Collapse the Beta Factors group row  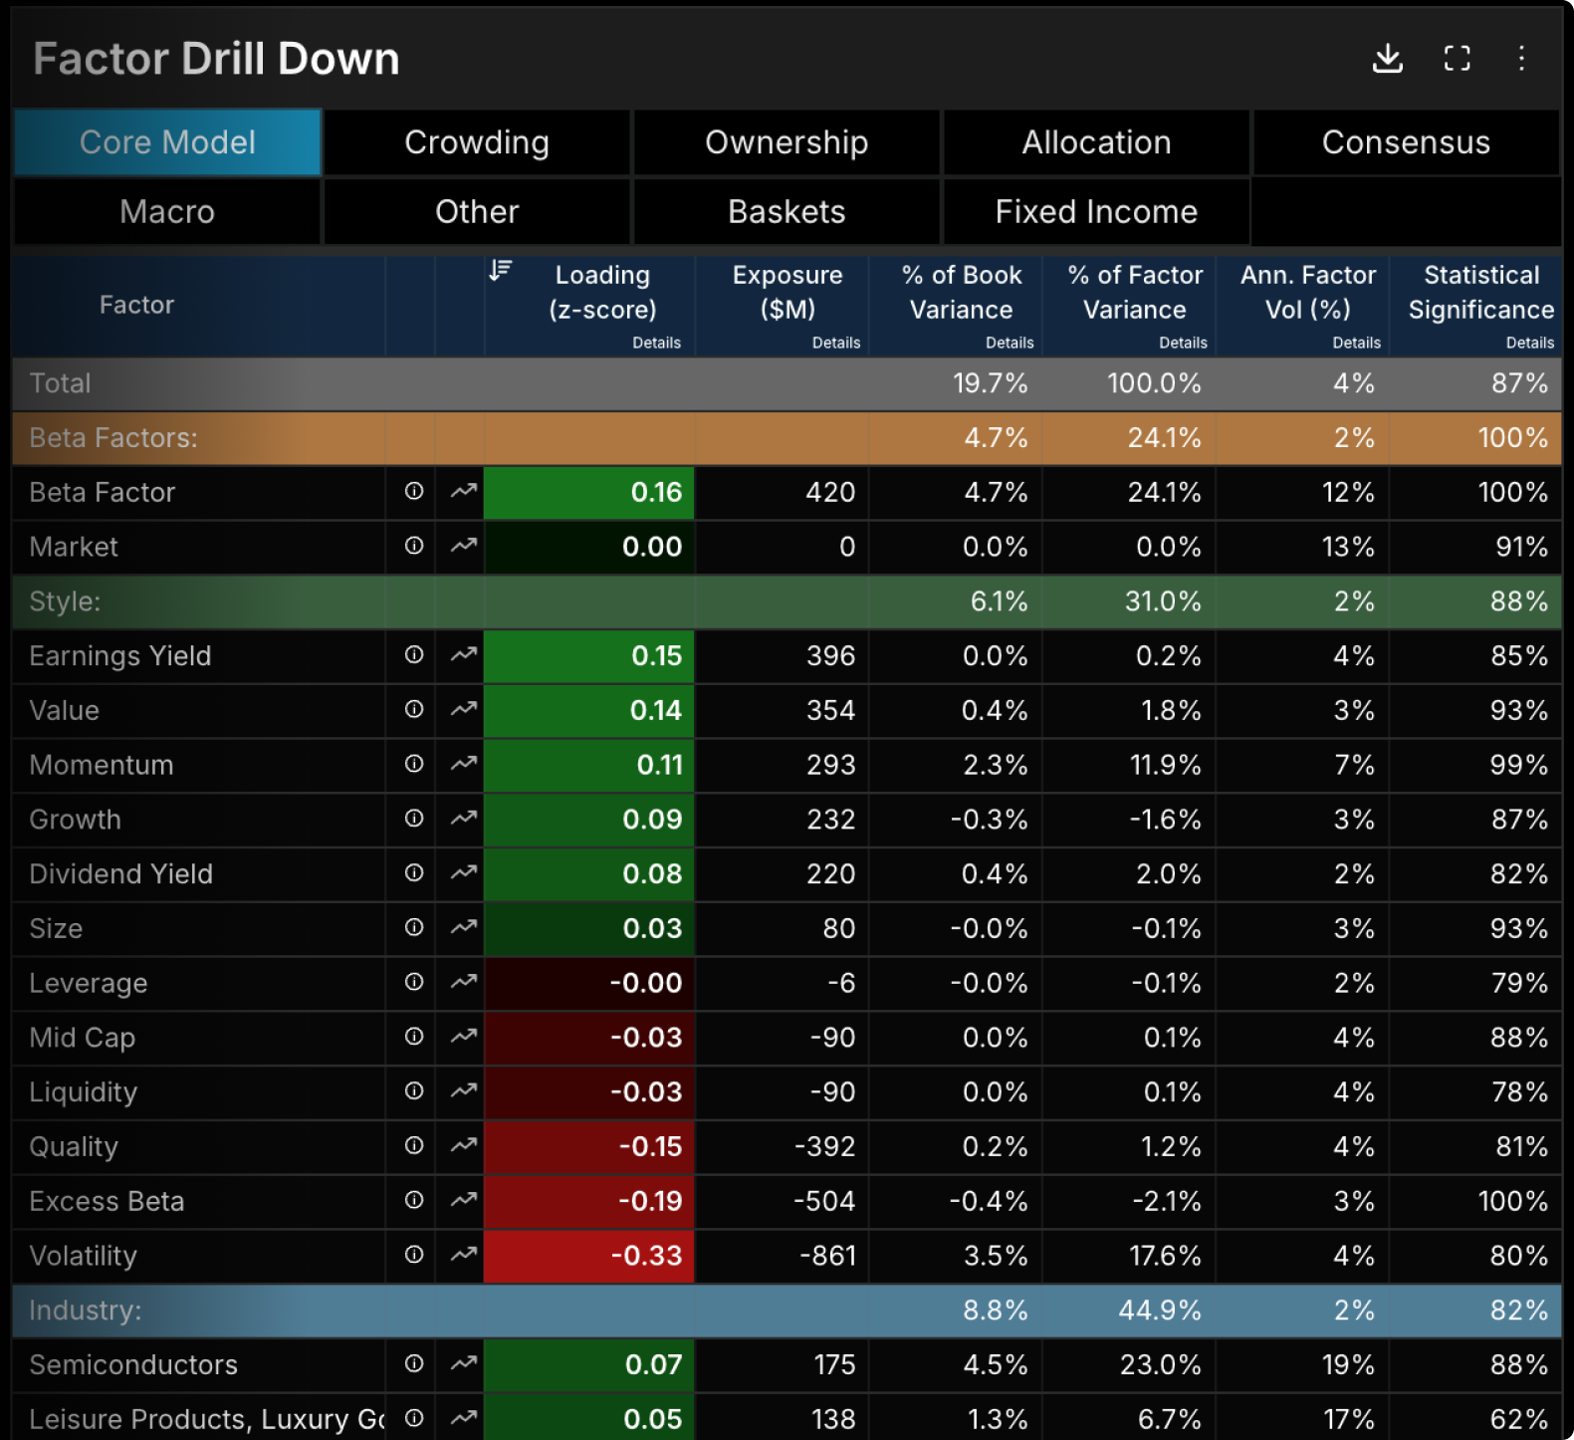point(787,437)
